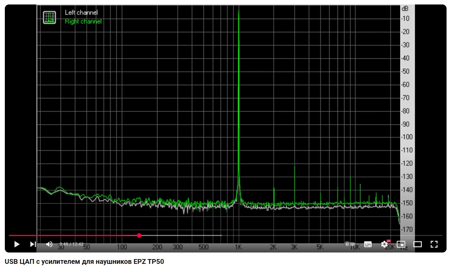Viewport: 450px width, 268px height.
Task: Click the 3:49 / 12:42 time display
Action: [71, 244]
